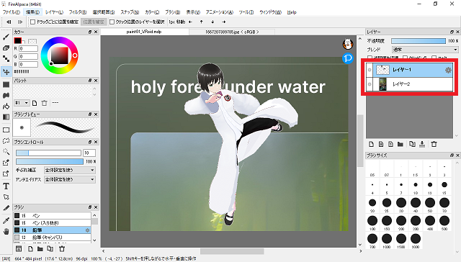Select the Eraser tool
461x262 pixels.
[x=6, y=48]
